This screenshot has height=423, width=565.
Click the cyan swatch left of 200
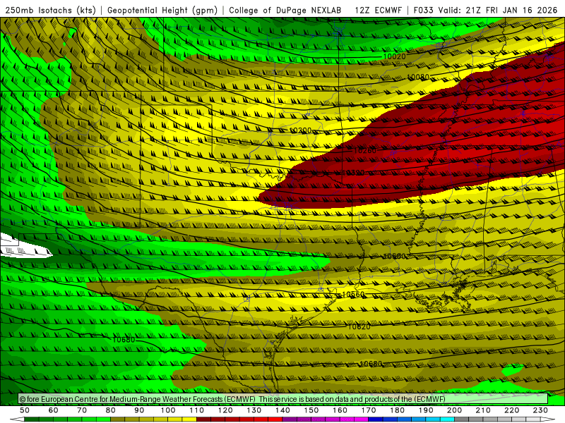click(x=447, y=419)
